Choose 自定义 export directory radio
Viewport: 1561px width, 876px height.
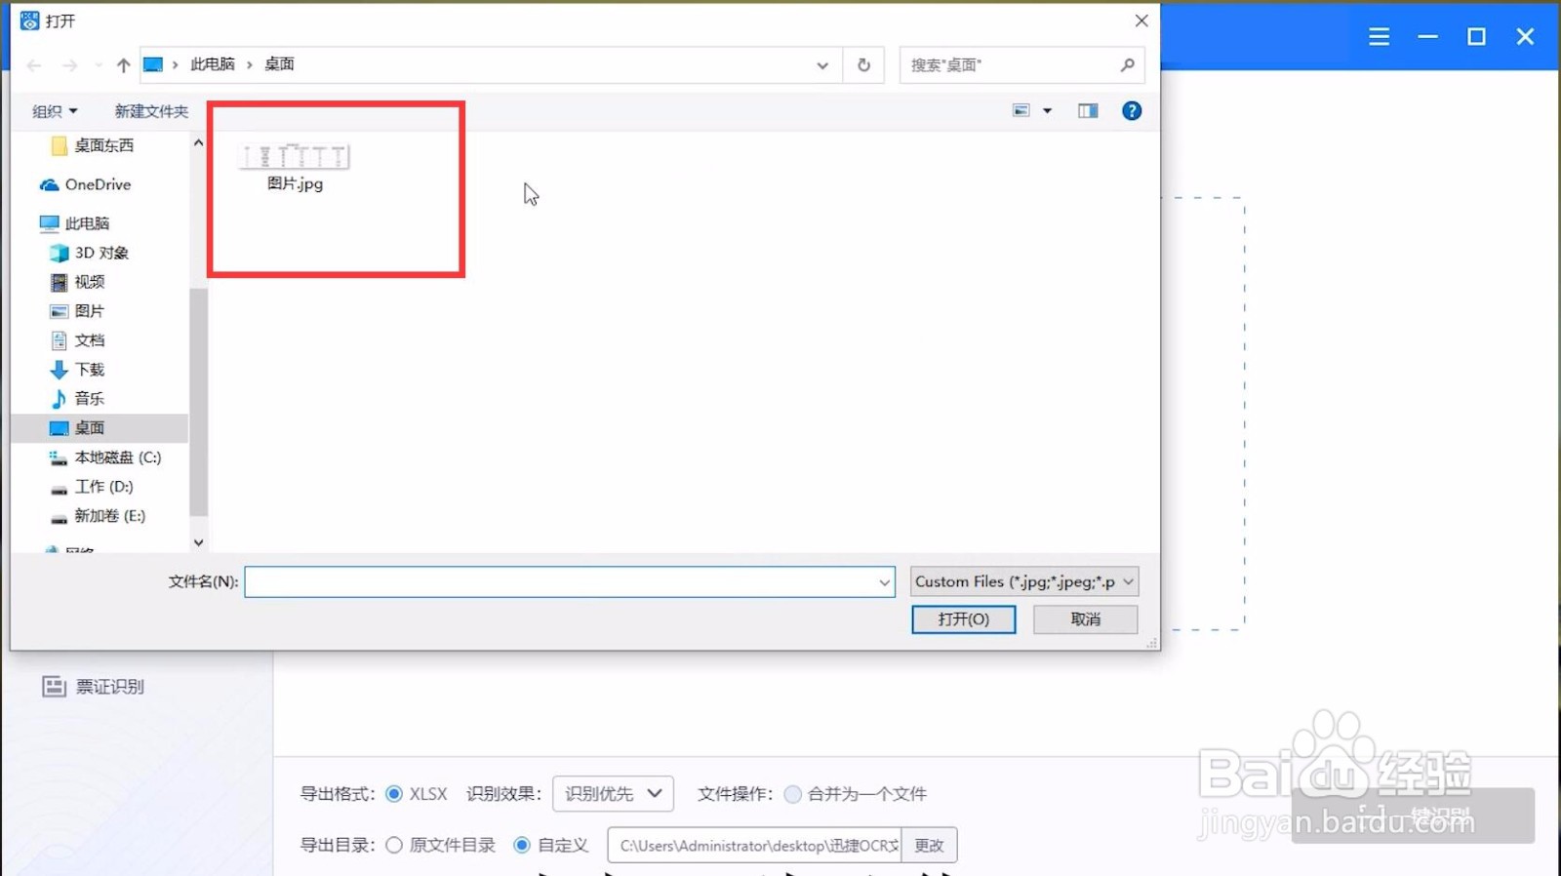click(x=522, y=845)
